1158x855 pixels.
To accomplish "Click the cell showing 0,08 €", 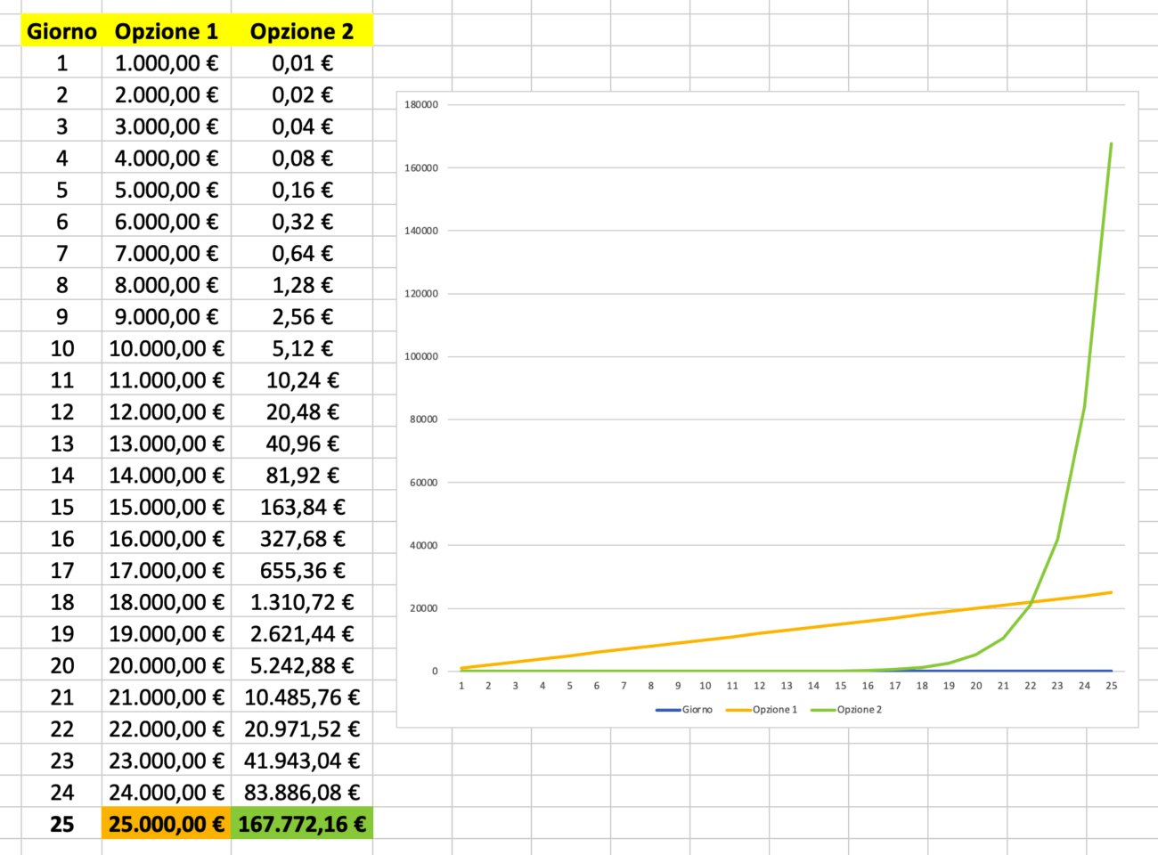I will (x=302, y=158).
